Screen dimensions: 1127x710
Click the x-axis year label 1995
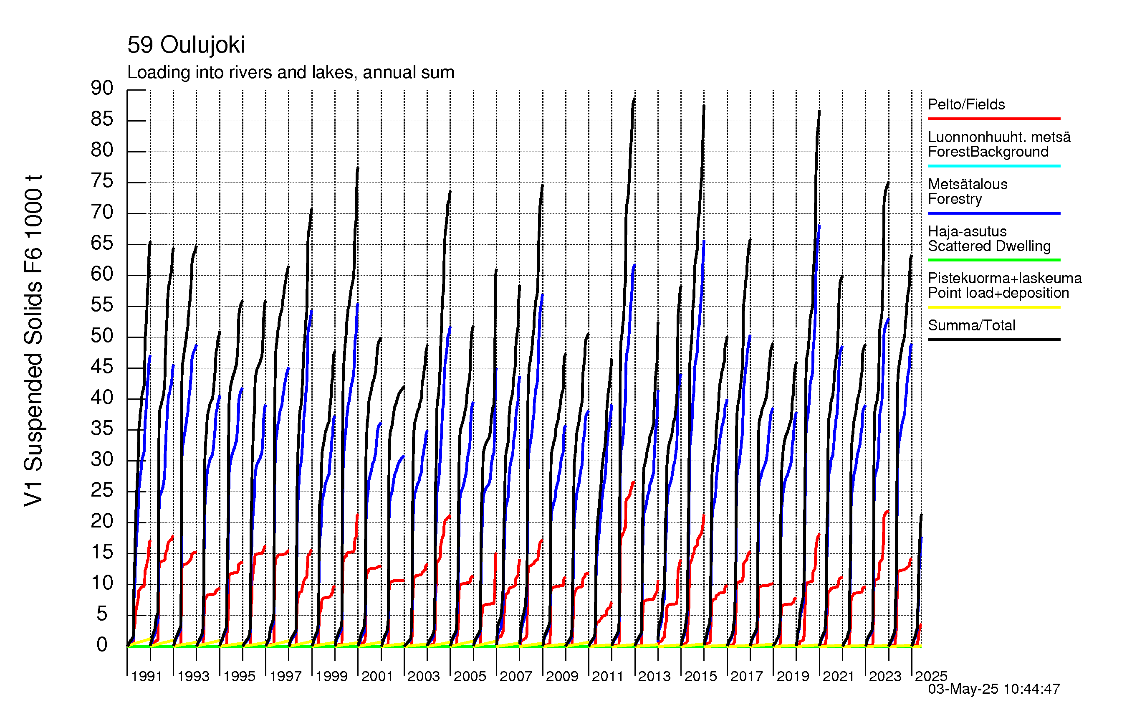pos(239,676)
